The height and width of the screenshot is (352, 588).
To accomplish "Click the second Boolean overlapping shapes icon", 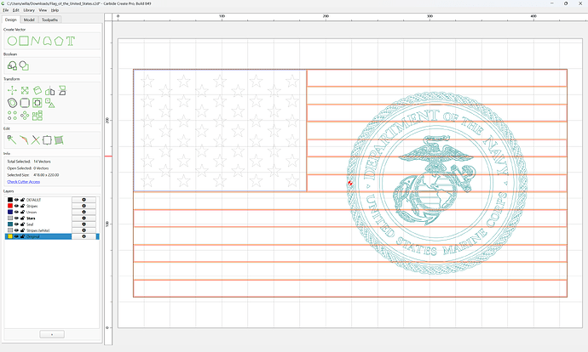I will click(24, 65).
